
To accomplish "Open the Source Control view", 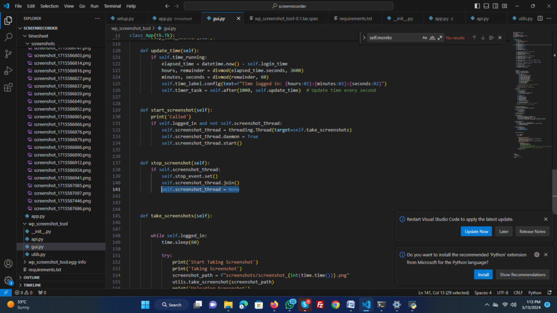I will (9, 54).
